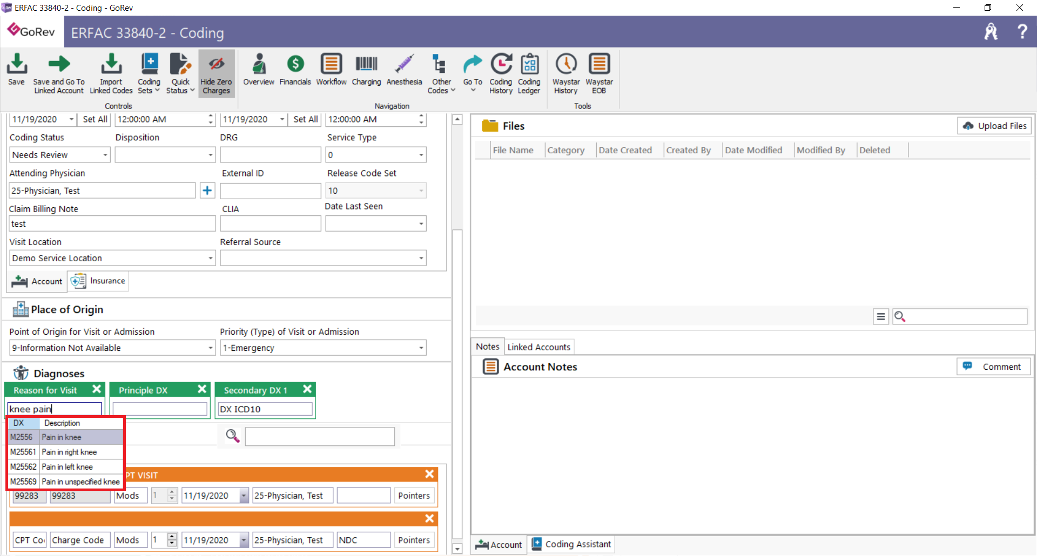Switch to the Linked Accounts tab
This screenshot has height=556, width=1037.
[538, 347]
